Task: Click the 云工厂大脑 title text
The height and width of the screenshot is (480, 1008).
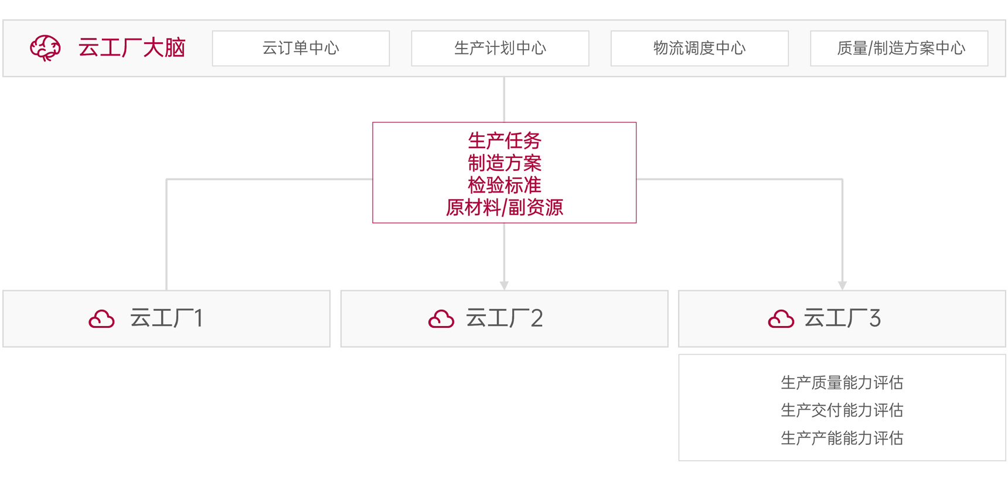Action: (132, 48)
